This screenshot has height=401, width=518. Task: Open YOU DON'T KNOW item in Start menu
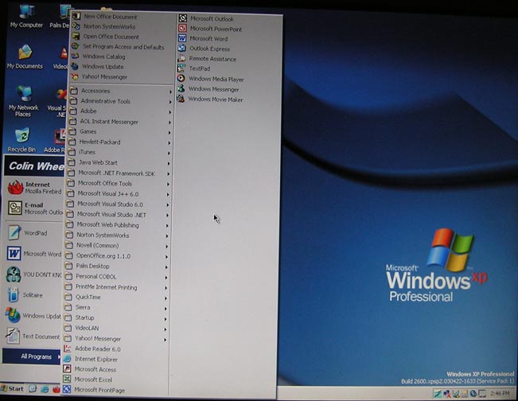tap(33, 274)
